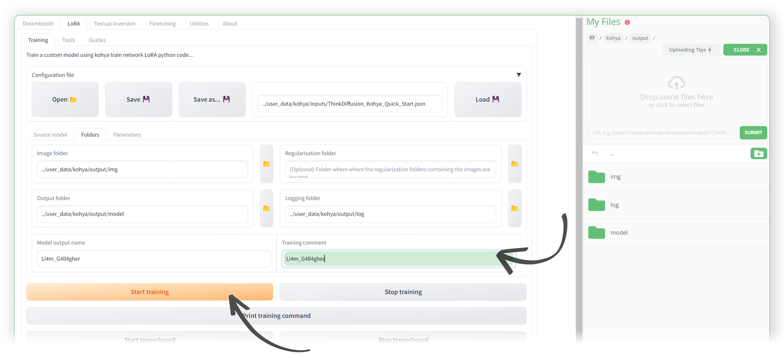Go to the Utilities tab
784x358 pixels.
tap(199, 23)
